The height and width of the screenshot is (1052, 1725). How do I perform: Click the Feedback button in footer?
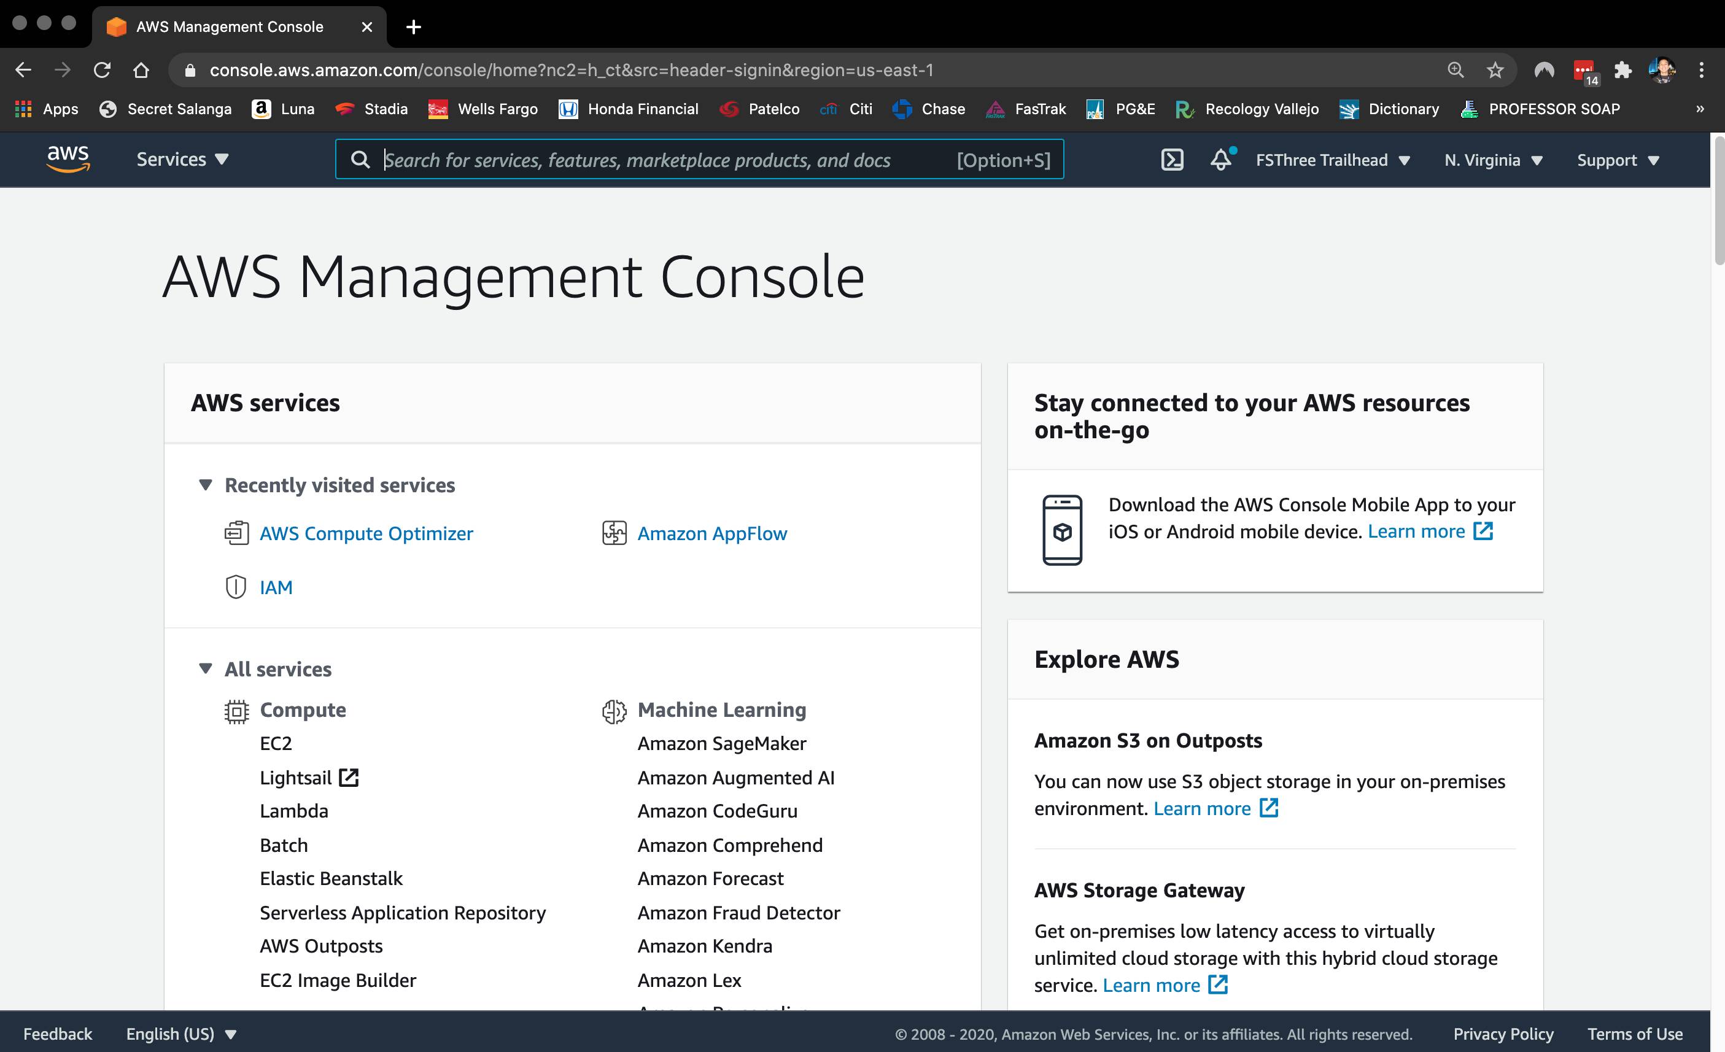pyautogui.click(x=58, y=1034)
